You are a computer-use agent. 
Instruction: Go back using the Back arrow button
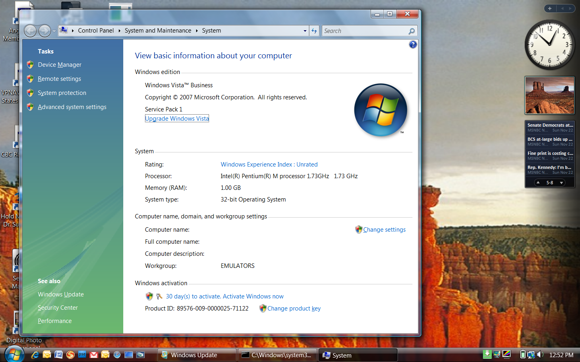click(30, 31)
